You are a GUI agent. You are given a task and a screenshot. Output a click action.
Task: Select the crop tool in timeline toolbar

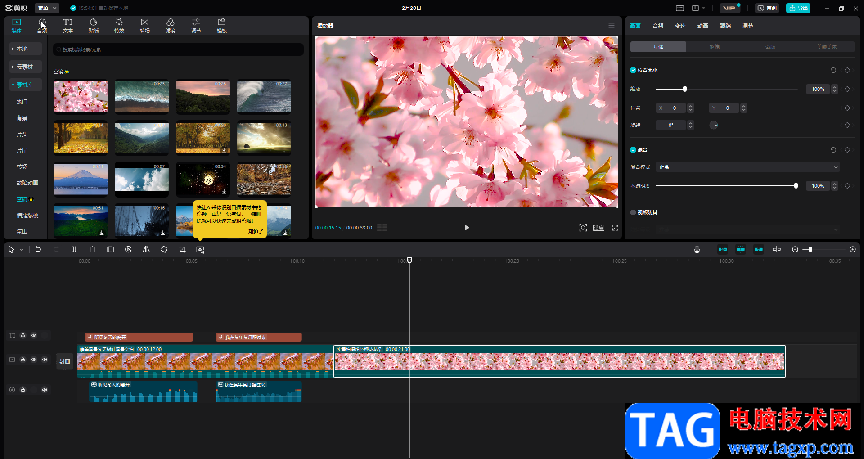coord(182,249)
